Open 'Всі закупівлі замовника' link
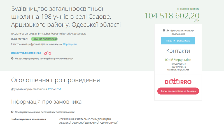 (26, 53)
